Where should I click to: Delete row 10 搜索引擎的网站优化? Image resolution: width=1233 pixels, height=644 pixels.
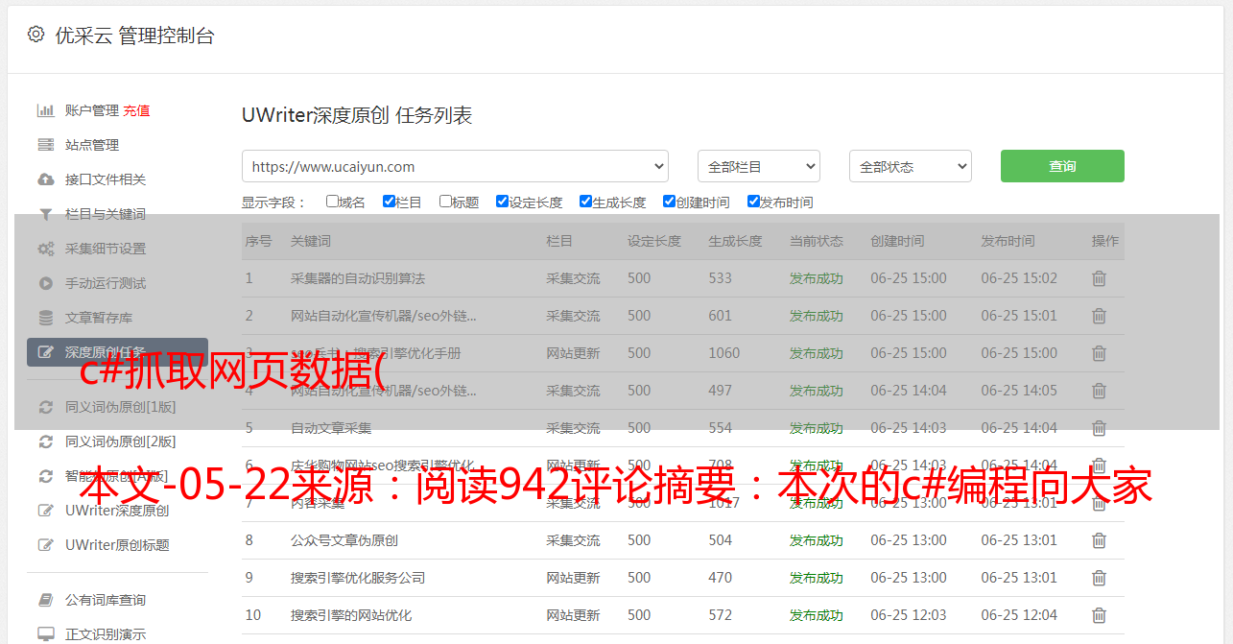[1099, 615]
